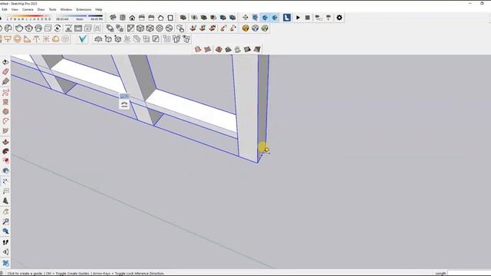Click the Sandbox Stamp icon
491x276 pixels.
229,49
